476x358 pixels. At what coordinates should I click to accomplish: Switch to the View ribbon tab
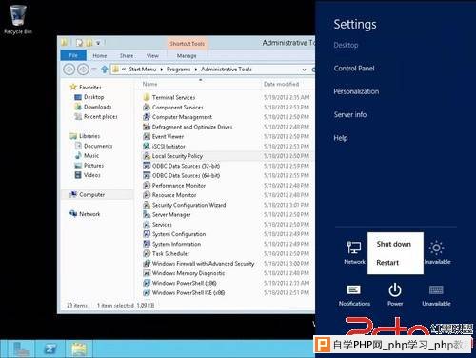pos(152,55)
